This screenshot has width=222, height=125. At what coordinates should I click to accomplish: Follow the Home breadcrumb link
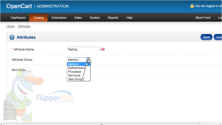point(10,26)
